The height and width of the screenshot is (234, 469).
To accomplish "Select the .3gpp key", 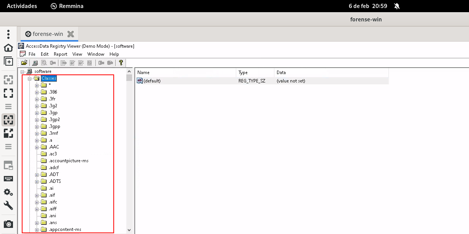I will point(55,126).
